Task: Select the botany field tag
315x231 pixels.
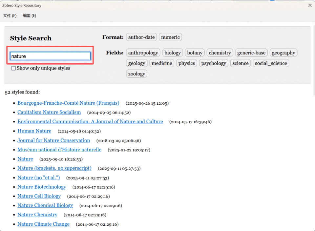Action: (x=195, y=52)
